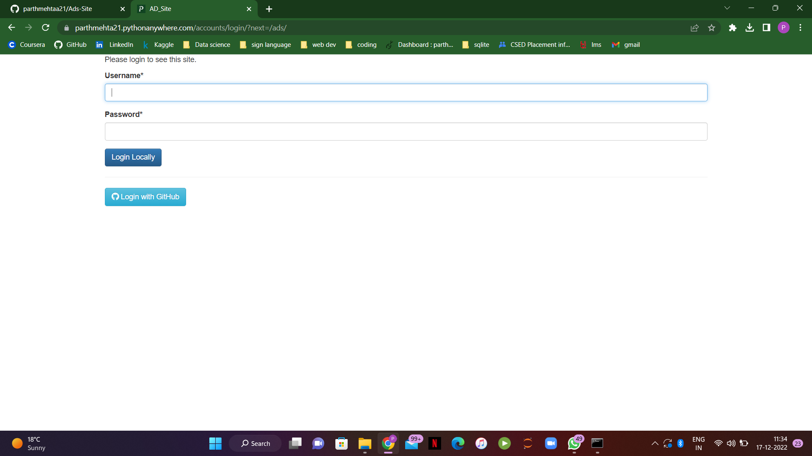Open Chrome's three-dot menu
812x456 pixels.
click(x=800, y=28)
